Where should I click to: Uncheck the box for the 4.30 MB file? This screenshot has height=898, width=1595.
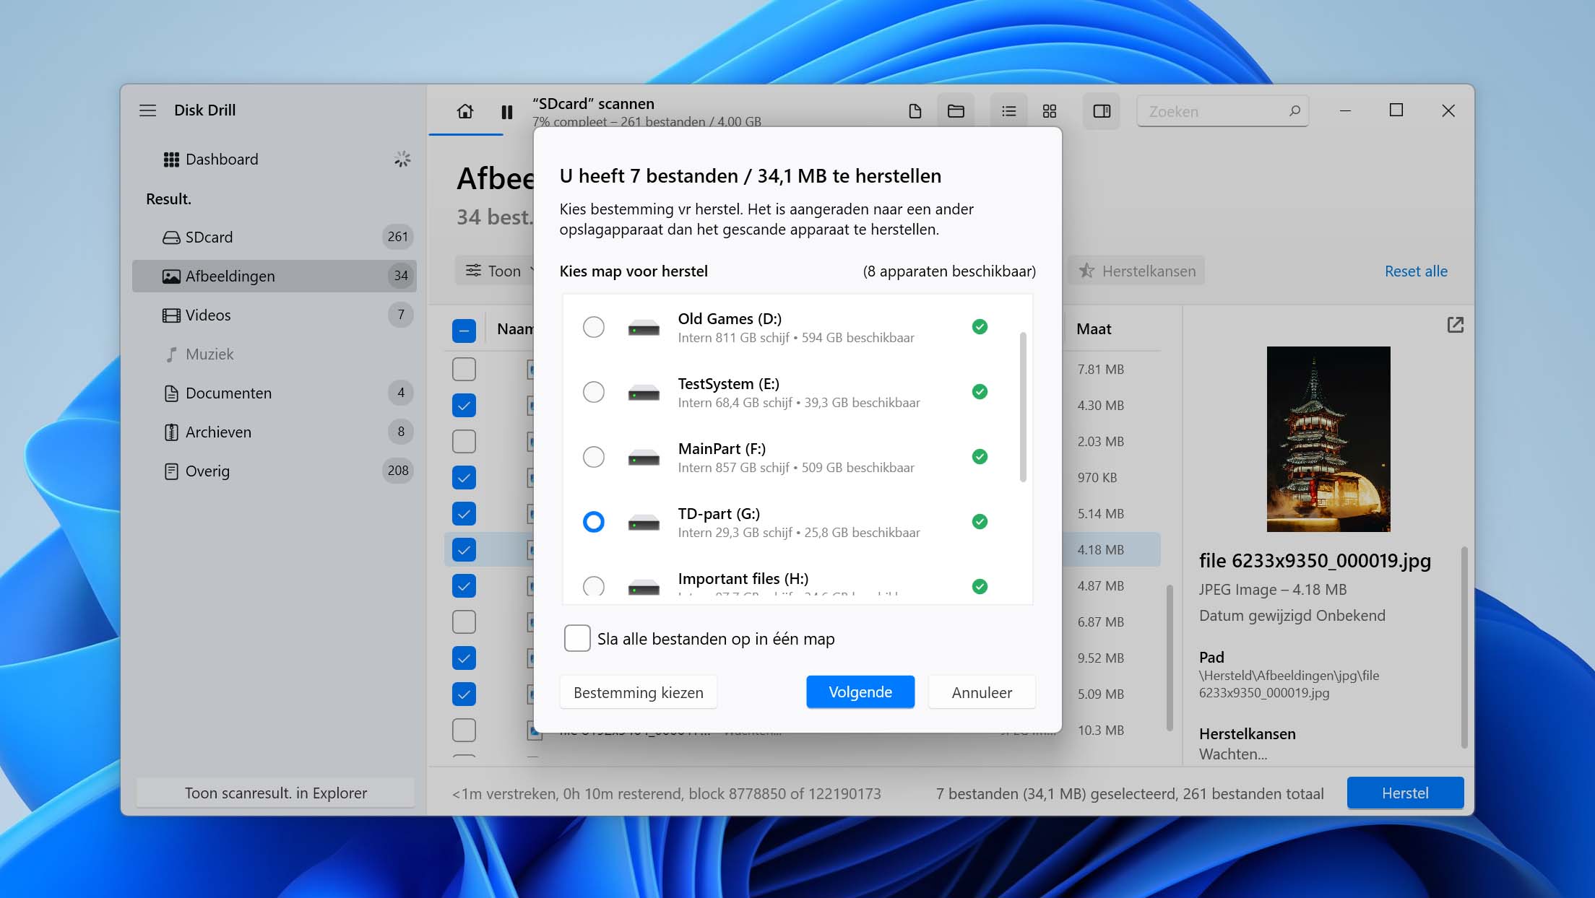point(464,405)
